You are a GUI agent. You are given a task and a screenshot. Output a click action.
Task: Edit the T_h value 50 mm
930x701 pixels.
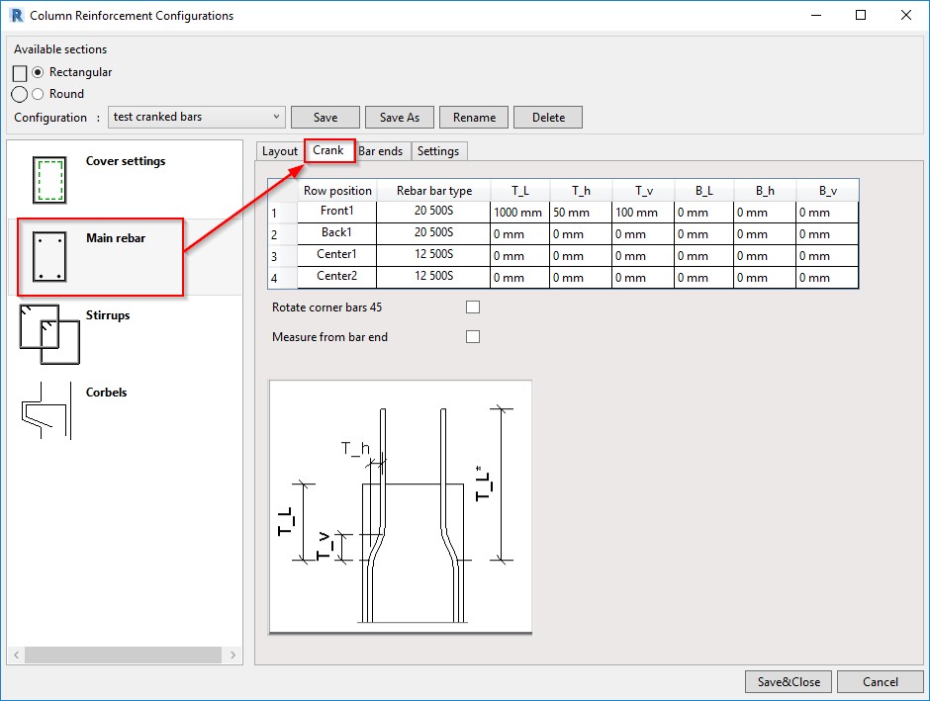tap(581, 213)
